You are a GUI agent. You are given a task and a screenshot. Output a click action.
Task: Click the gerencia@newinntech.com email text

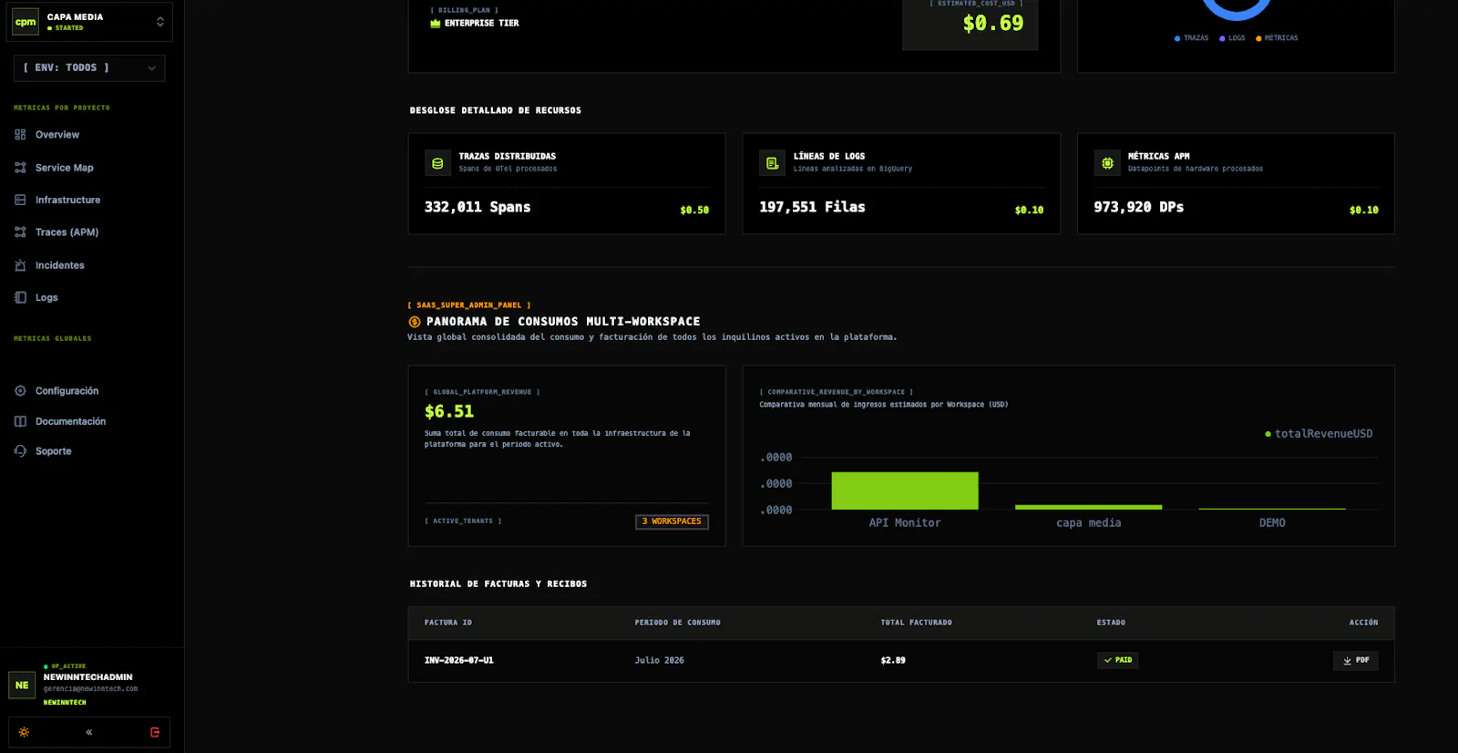pyautogui.click(x=90, y=689)
